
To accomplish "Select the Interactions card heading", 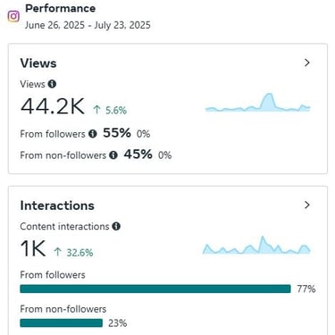I will tap(57, 205).
